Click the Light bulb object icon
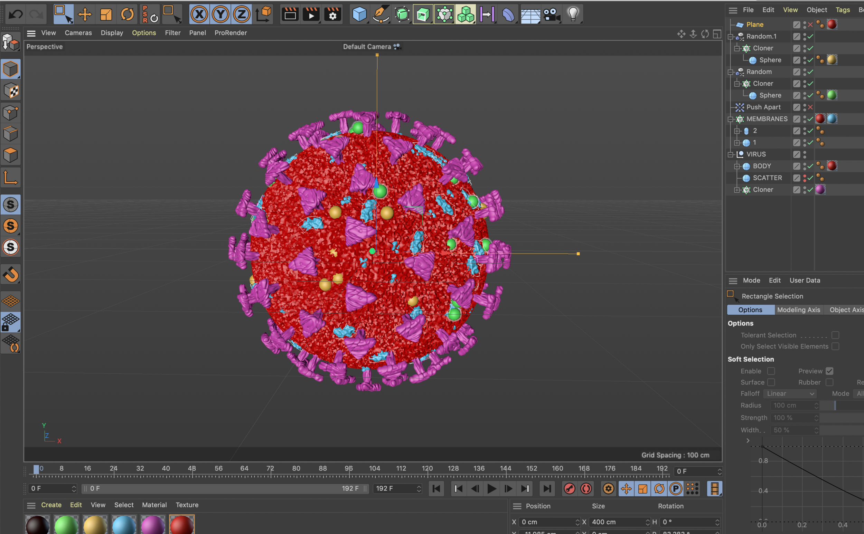 coord(573,15)
